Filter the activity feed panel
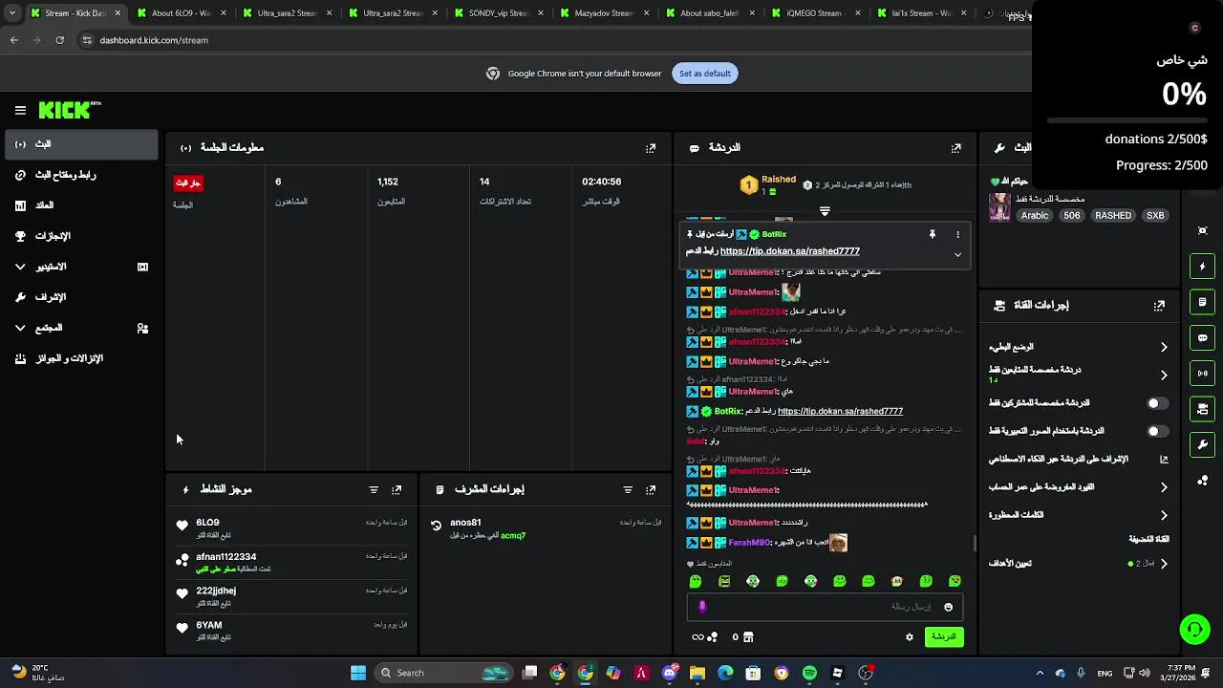This screenshot has height=688, width=1223. click(374, 489)
